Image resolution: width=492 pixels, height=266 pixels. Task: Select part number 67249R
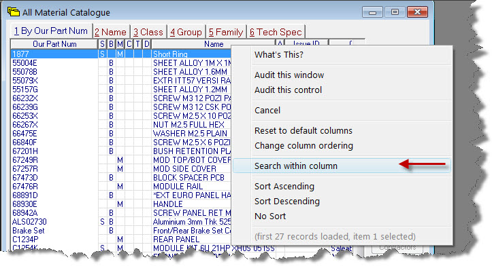pyautogui.click(x=25, y=160)
